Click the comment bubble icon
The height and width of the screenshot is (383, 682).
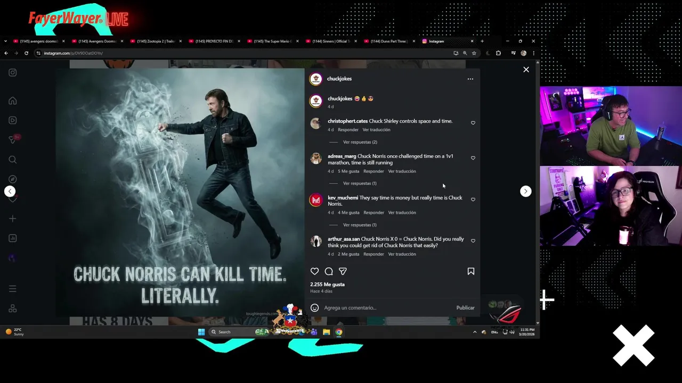(329, 271)
